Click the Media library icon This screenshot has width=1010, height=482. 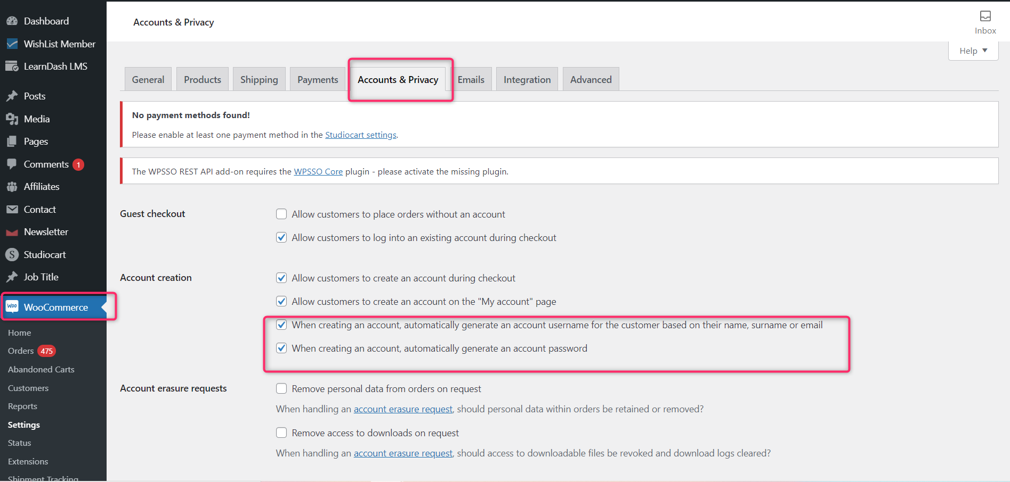(12, 119)
